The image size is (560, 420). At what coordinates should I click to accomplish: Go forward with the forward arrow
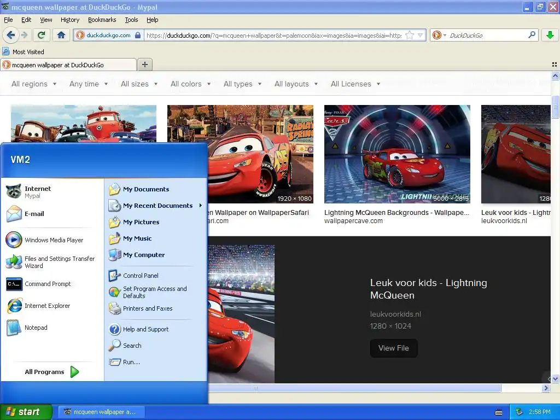(x=24, y=35)
